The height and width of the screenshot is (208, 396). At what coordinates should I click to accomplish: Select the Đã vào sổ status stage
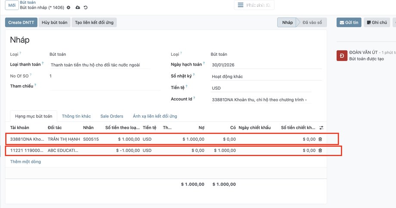[x=312, y=22]
